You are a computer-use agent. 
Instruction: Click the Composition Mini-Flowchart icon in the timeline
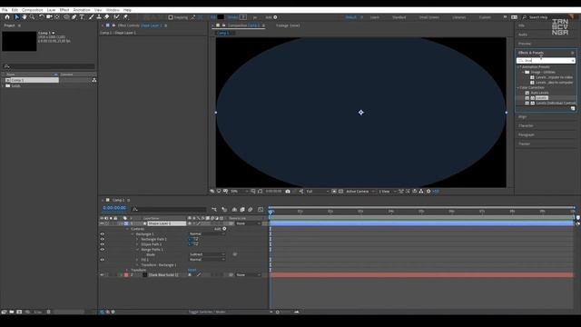(x=214, y=210)
